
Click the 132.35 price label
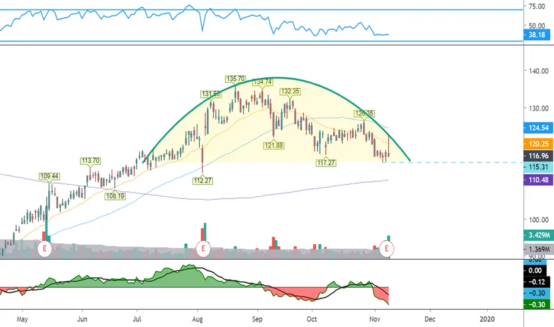click(290, 91)
